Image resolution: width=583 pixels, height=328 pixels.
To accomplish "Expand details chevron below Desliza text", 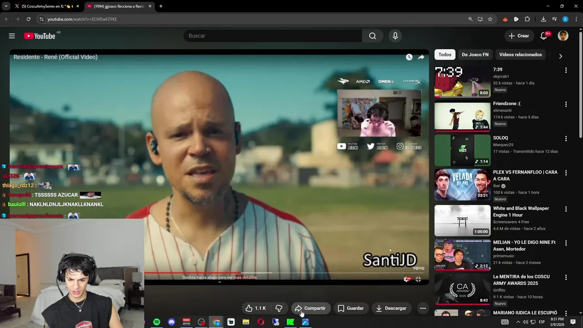I will 220,282.
